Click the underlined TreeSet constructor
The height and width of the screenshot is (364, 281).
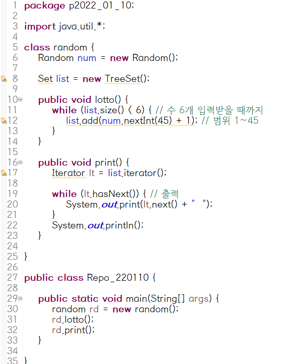(122, 79)
